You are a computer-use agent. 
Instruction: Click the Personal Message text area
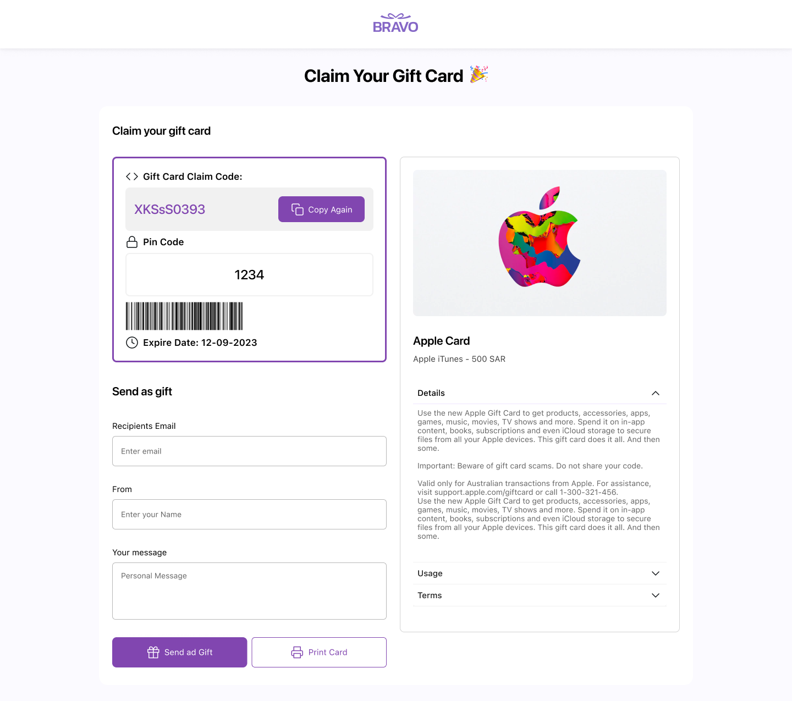[249, 591]
